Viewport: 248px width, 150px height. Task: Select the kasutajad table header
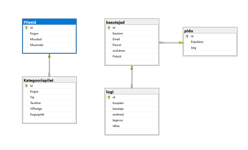(132, 22)
